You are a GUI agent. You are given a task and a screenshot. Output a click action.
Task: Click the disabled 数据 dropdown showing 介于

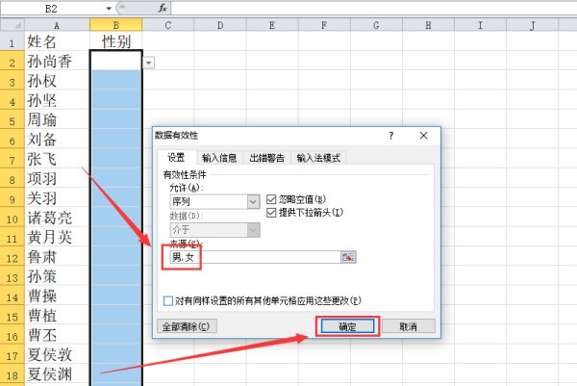[x=214, y=230]
